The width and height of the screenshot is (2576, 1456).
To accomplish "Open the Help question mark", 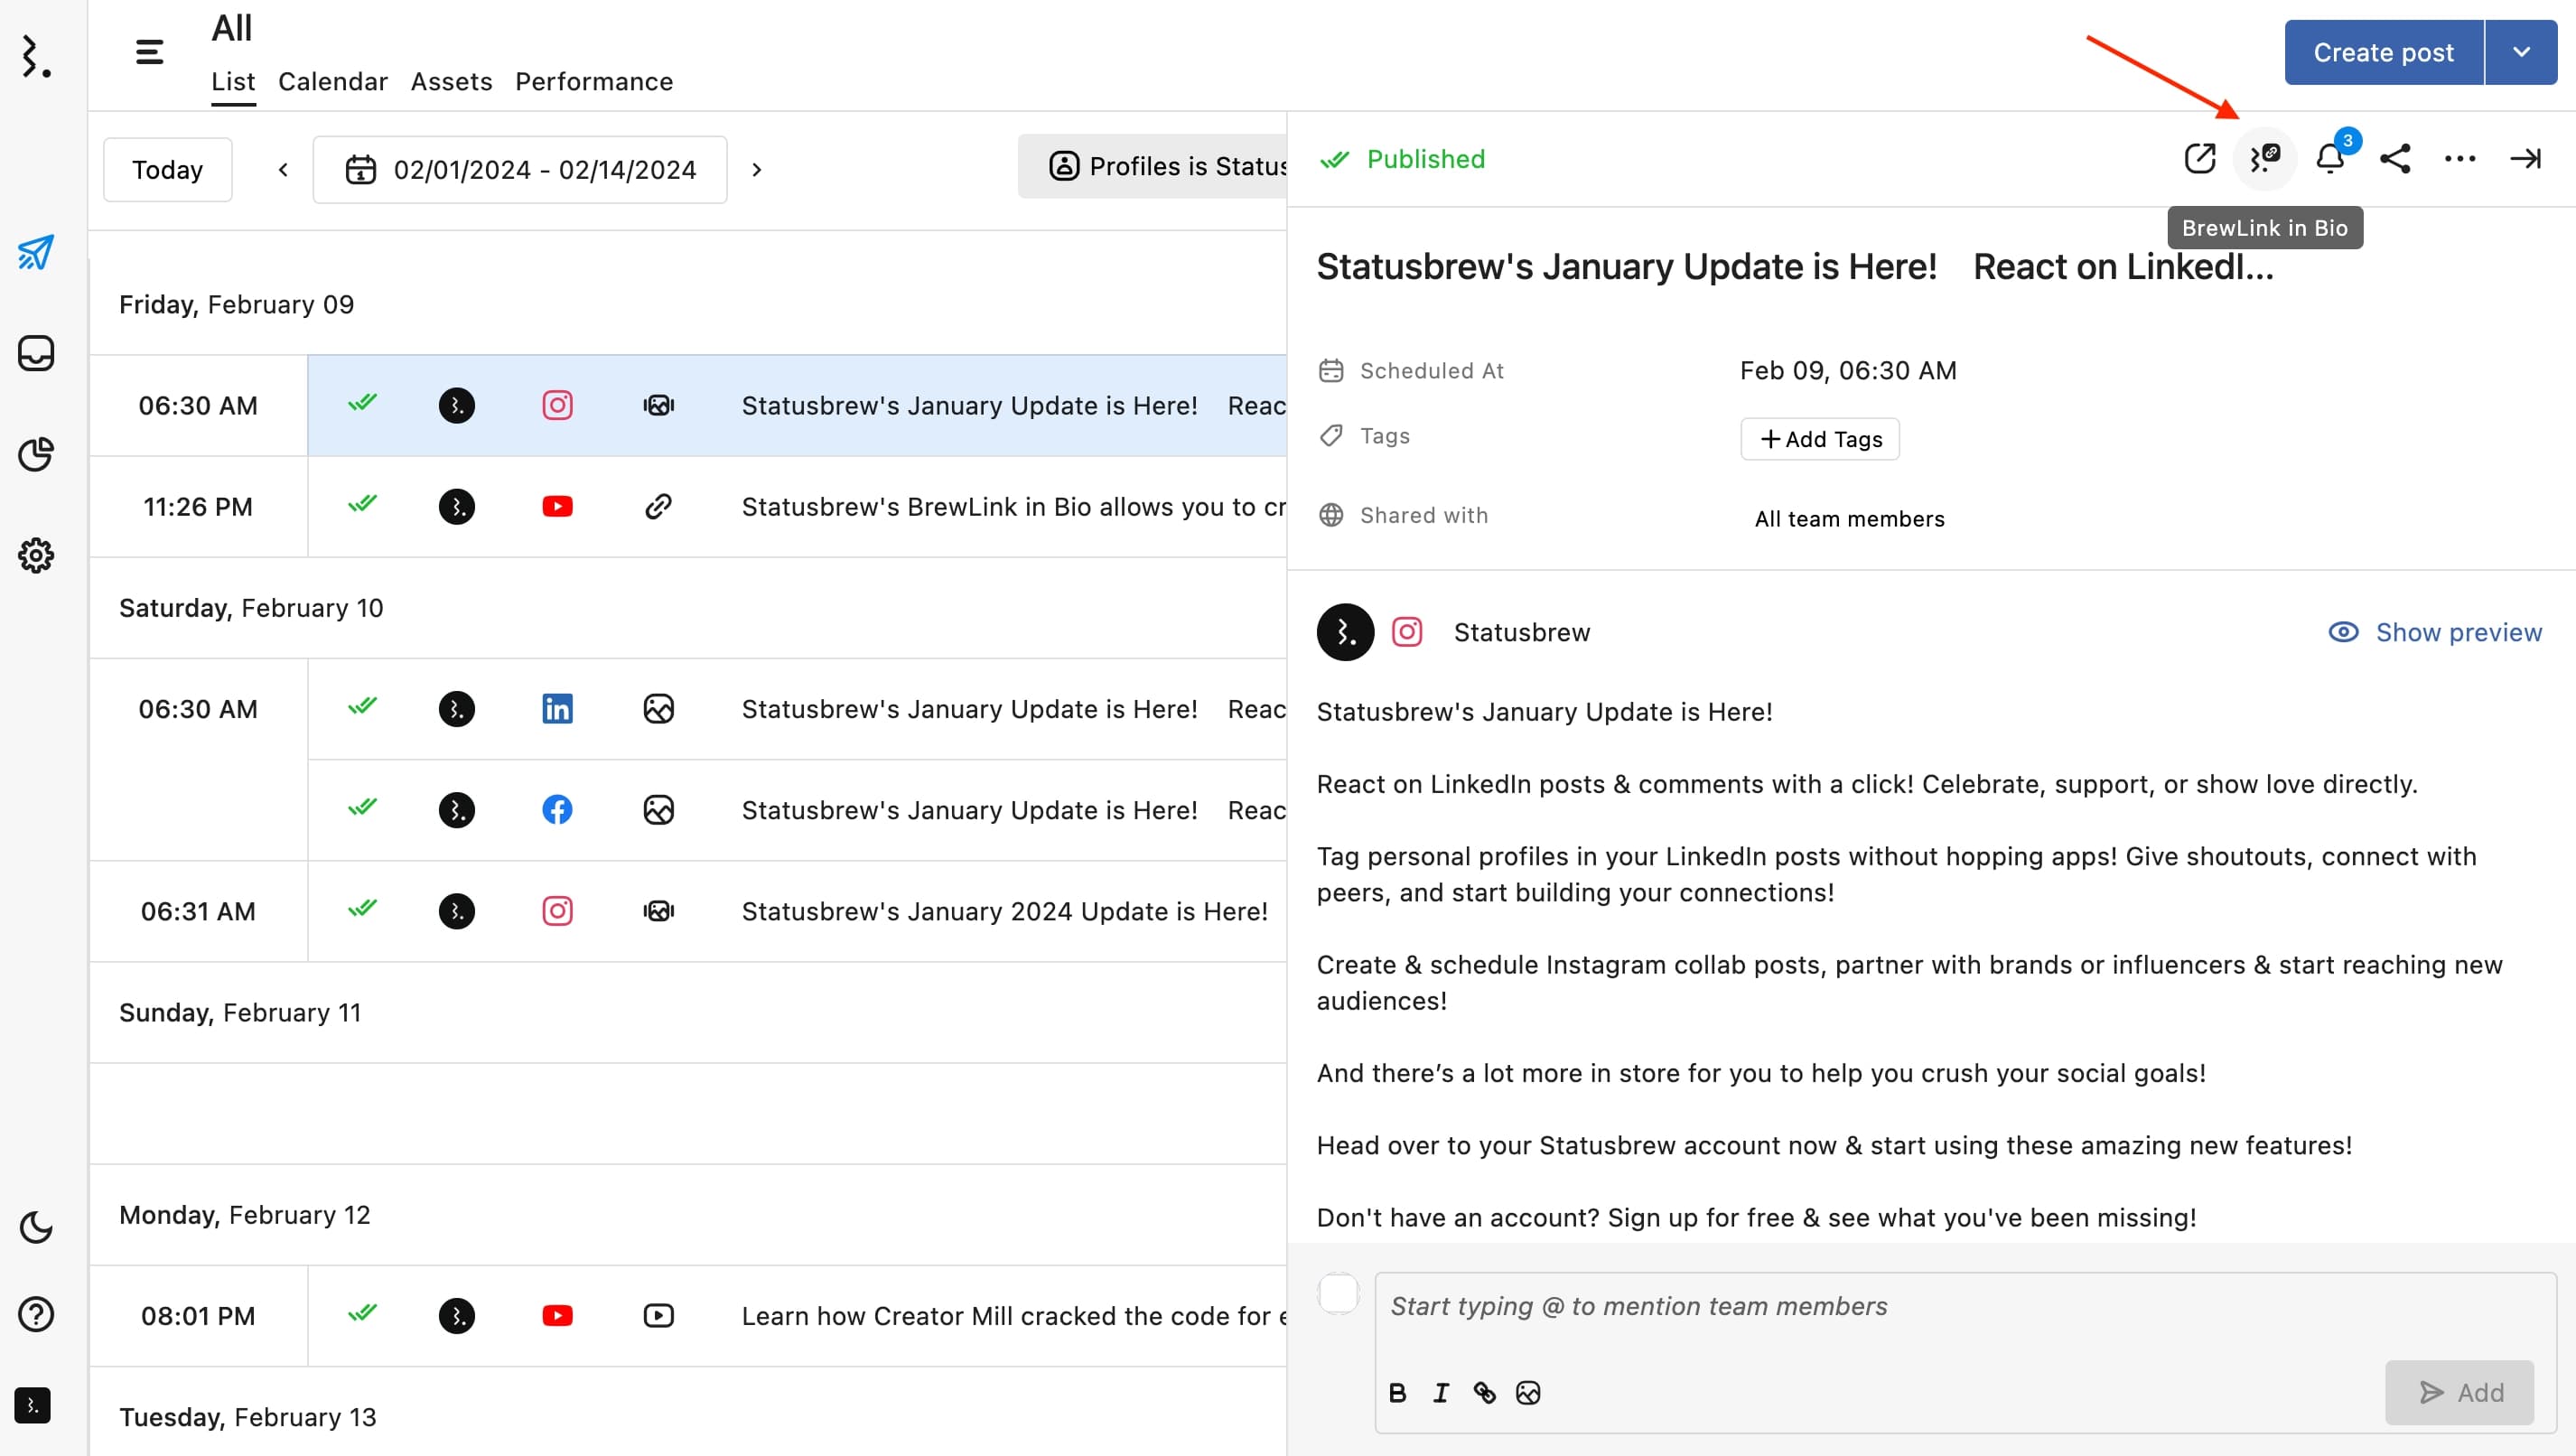I will 36,1314.
